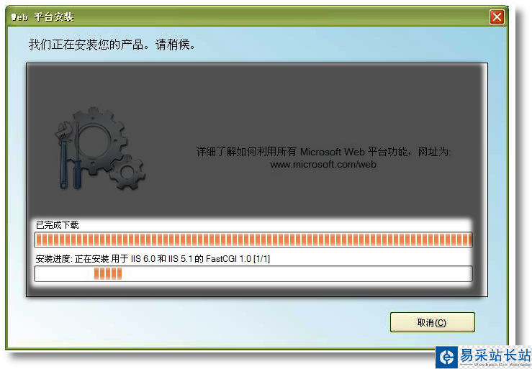Close the Web 平台安装 window
The width and height of the screenshot is (532, 369).
click(x=497, y=17)
